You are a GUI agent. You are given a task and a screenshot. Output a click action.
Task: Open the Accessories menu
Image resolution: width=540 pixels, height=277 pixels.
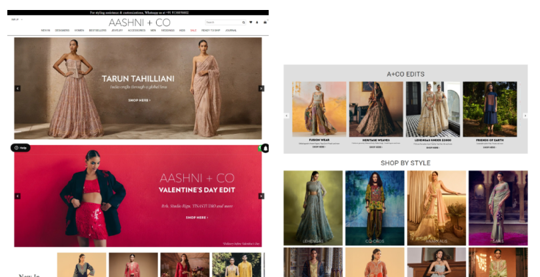[137, 31]
